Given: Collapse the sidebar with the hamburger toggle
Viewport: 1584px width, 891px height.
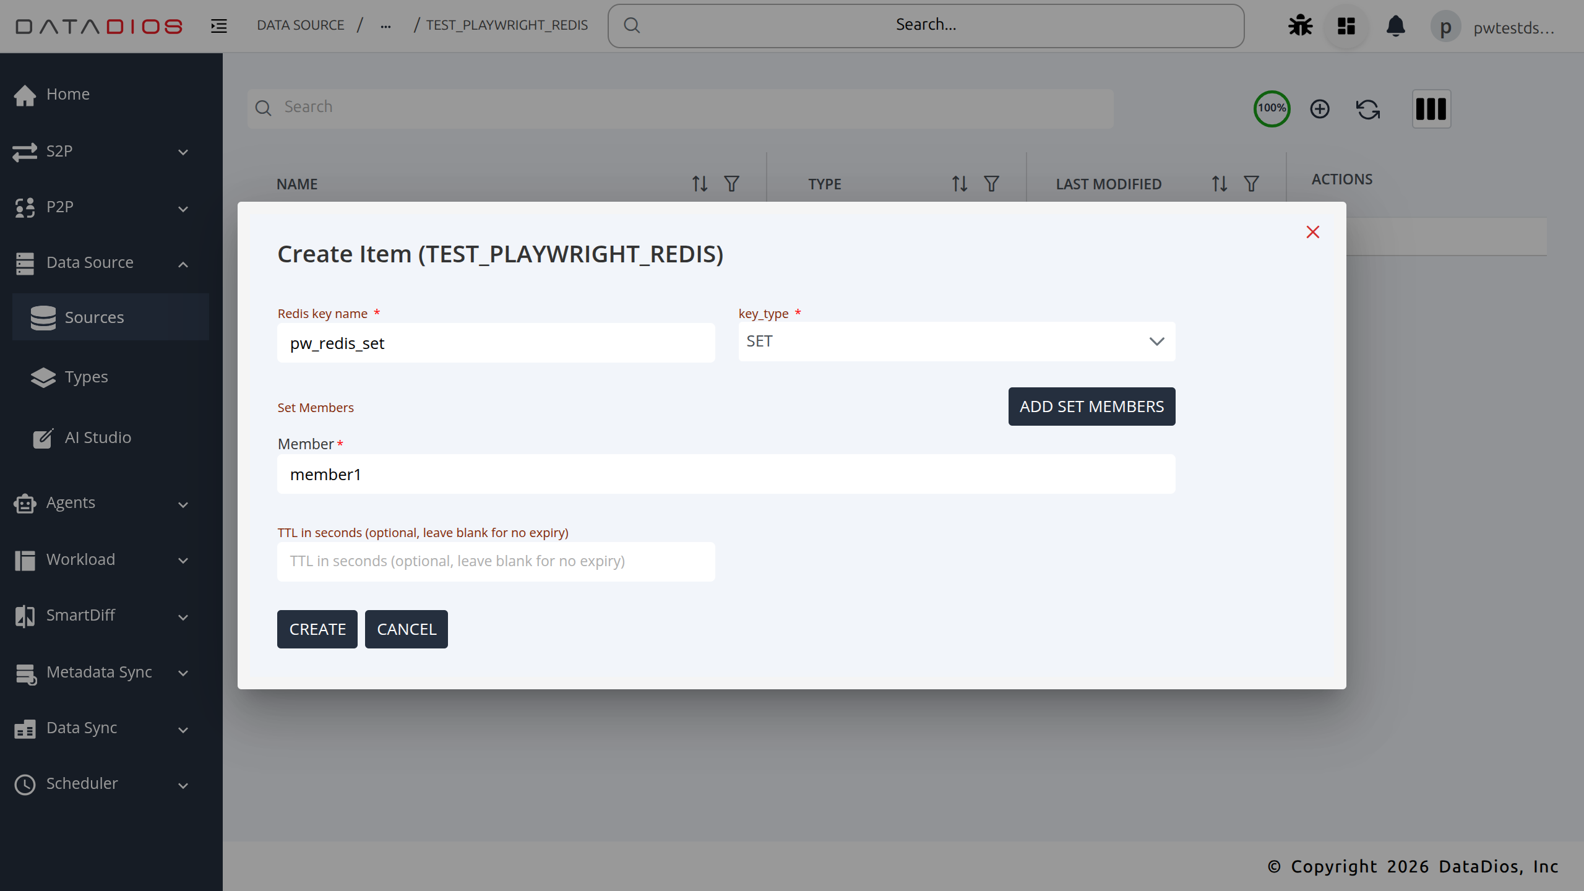Looking at the screenshot, I should coord(218,25).
